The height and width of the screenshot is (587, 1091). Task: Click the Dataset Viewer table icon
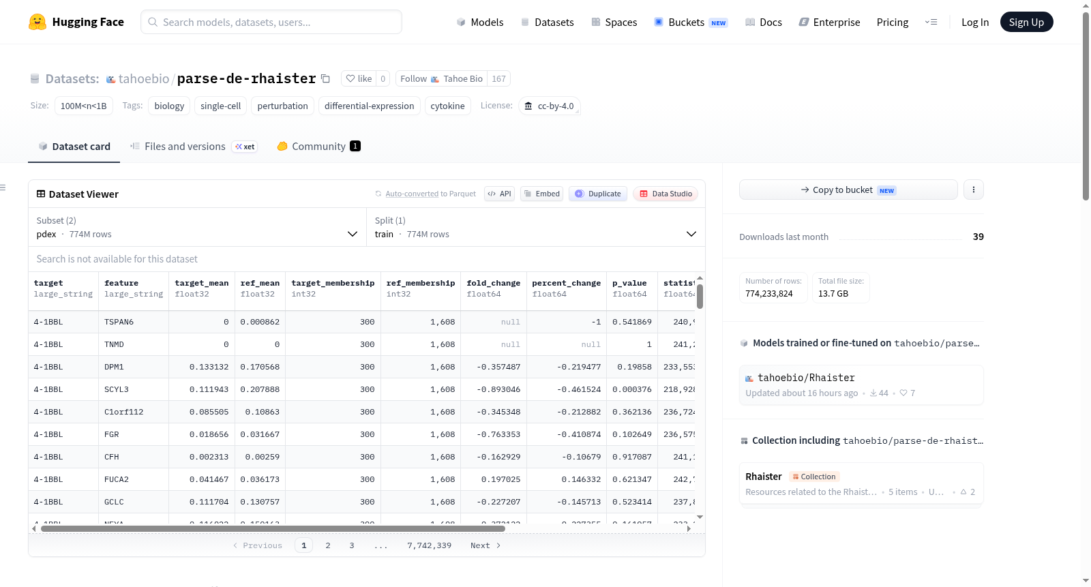coord(41,194)
